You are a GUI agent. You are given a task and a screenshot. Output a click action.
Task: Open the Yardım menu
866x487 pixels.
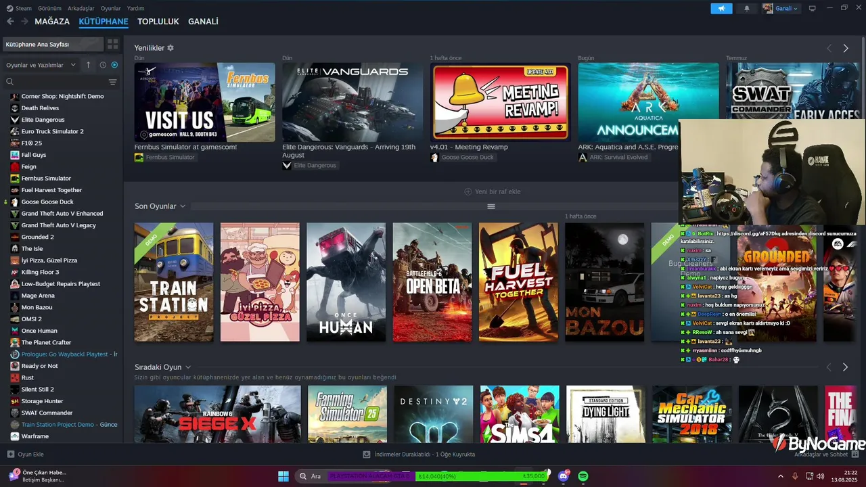(x=136, y=8)
